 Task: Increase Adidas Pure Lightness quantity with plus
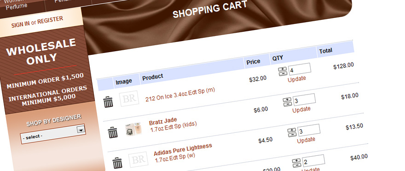click(x=292, y=130)
